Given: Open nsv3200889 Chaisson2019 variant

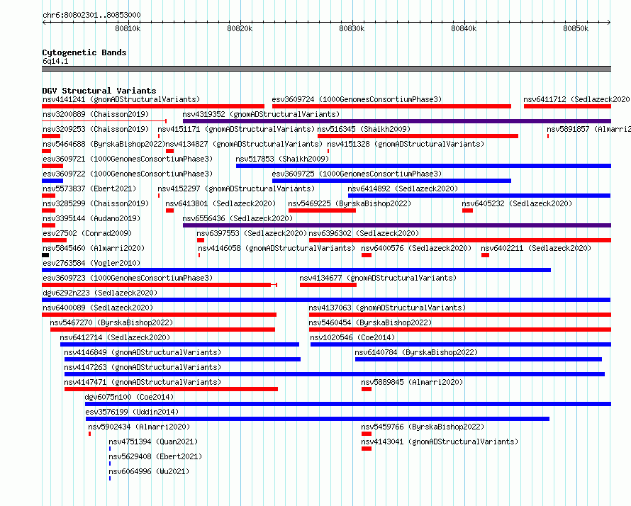Looking at the screenshot, I should pos(96,114).
